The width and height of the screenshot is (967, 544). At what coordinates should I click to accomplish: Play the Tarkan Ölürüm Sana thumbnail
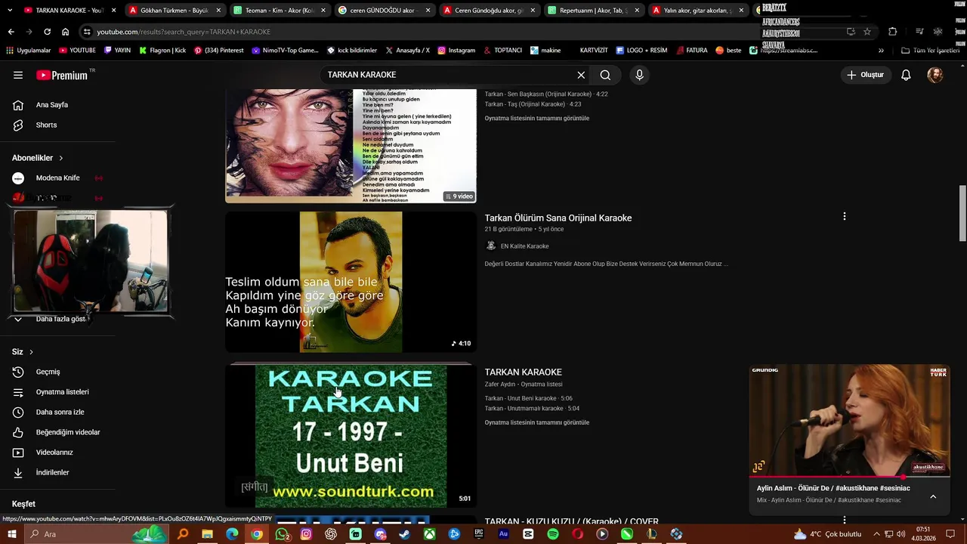pos(351,282)
